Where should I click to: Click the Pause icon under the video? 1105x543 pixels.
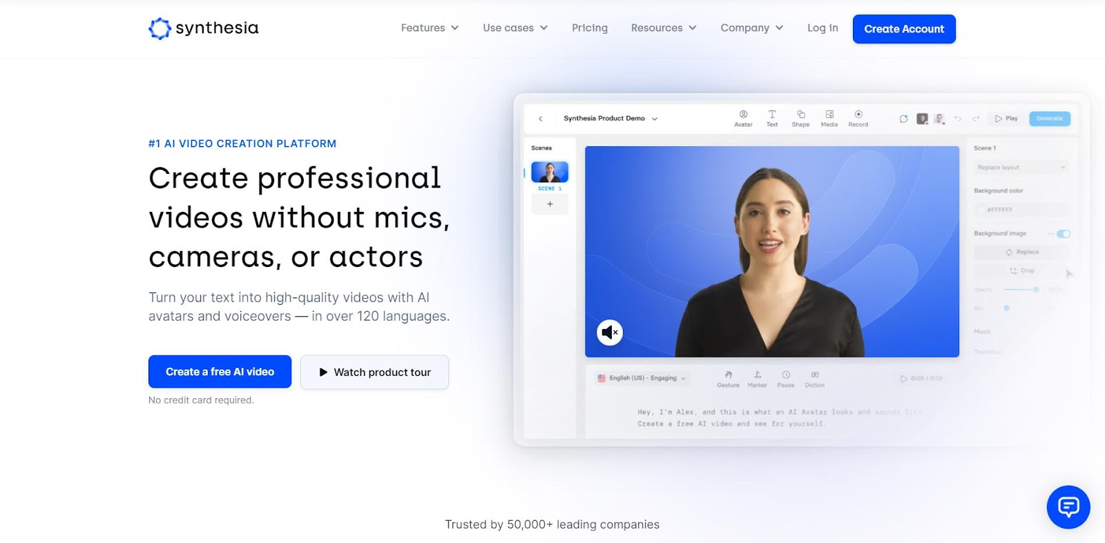786,379
